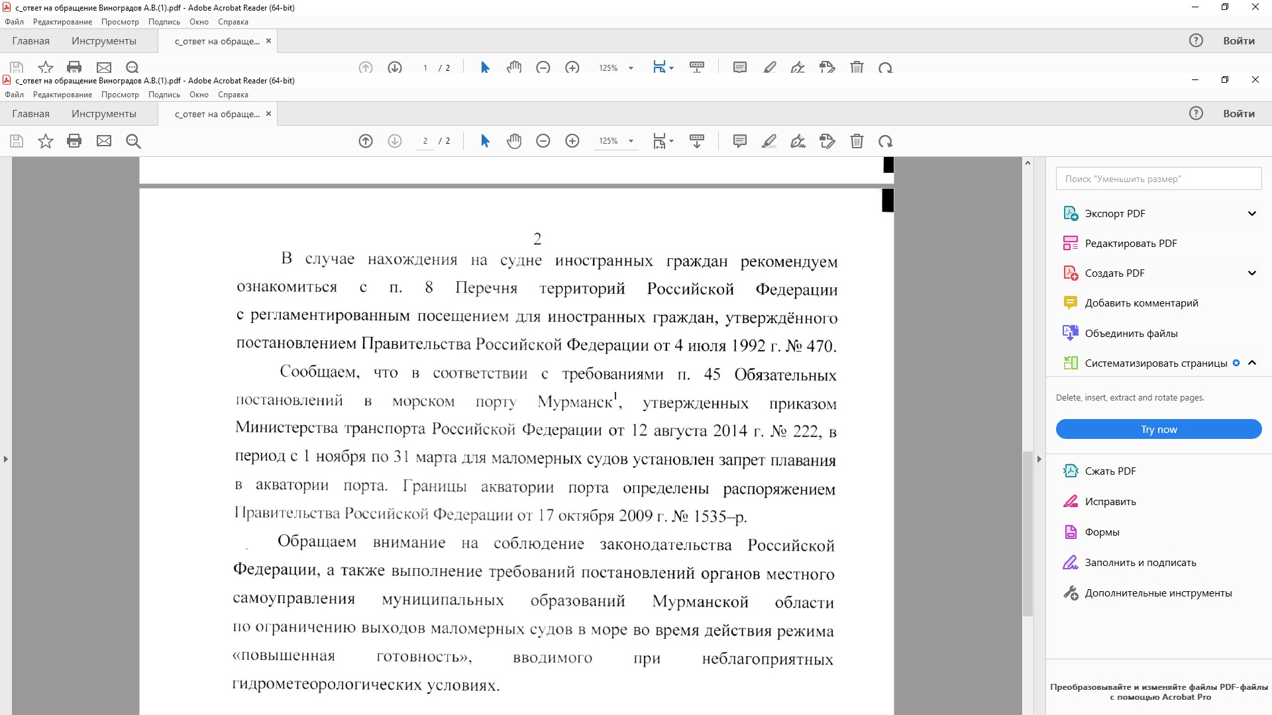Click the tools search input field

[x=1158, y=179]
